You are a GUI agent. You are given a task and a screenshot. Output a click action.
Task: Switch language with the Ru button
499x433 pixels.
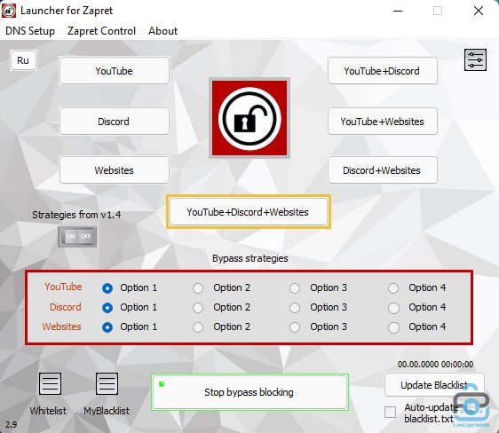[23, 60]
